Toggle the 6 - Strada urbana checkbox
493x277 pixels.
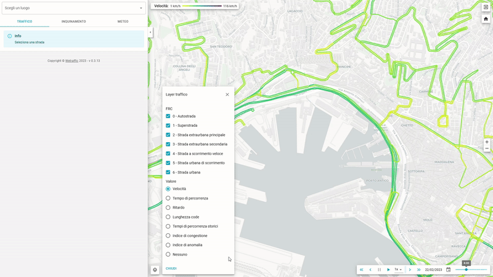click(168, 172)
